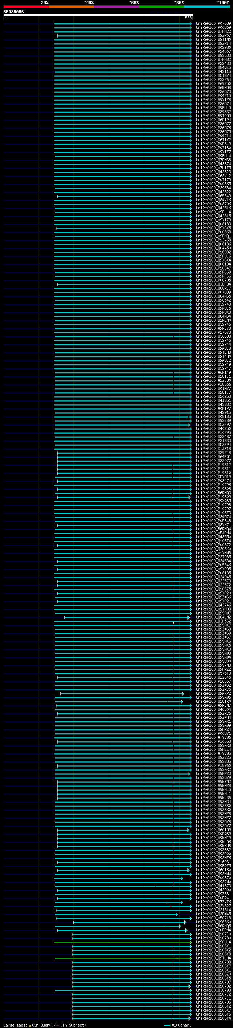Select label UniRef100_P32764
The width and height of the screenshot is (233, 1028).
click(x=213, y=80)
